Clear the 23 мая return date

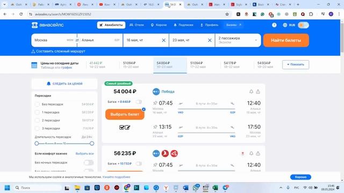coord(210,40)
